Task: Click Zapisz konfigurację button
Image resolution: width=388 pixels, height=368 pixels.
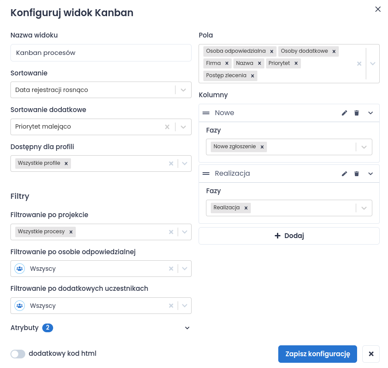Action: click(317, 354)
